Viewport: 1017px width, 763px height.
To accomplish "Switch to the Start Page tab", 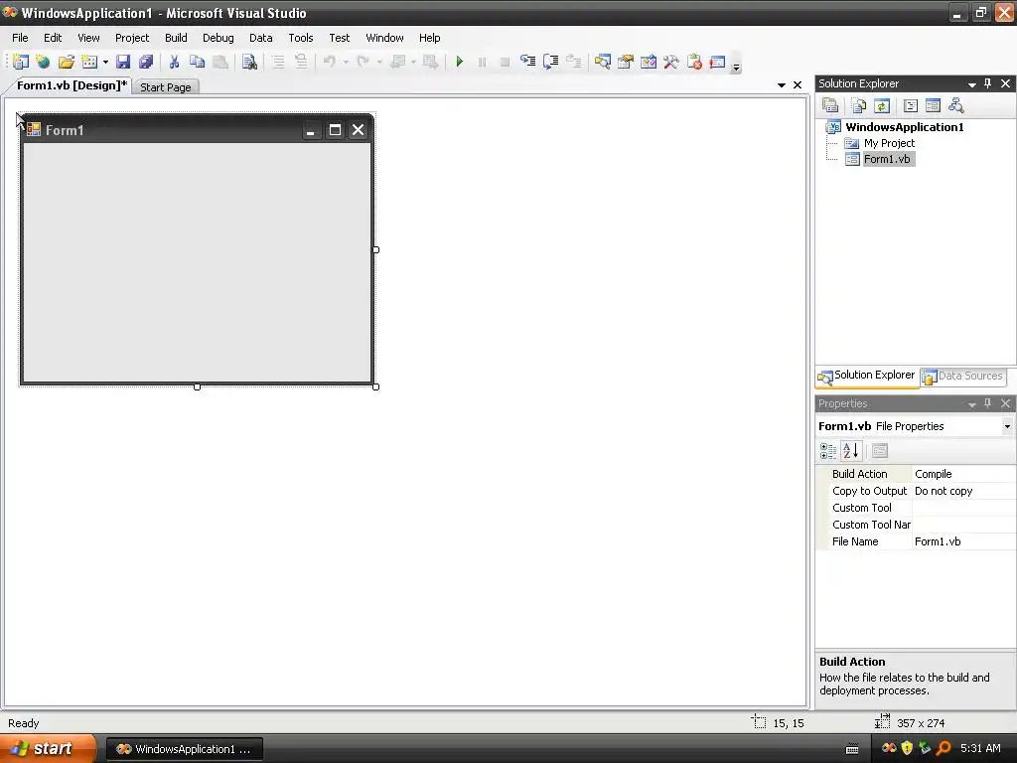I will pyautogui.click(x=166, y=87).
